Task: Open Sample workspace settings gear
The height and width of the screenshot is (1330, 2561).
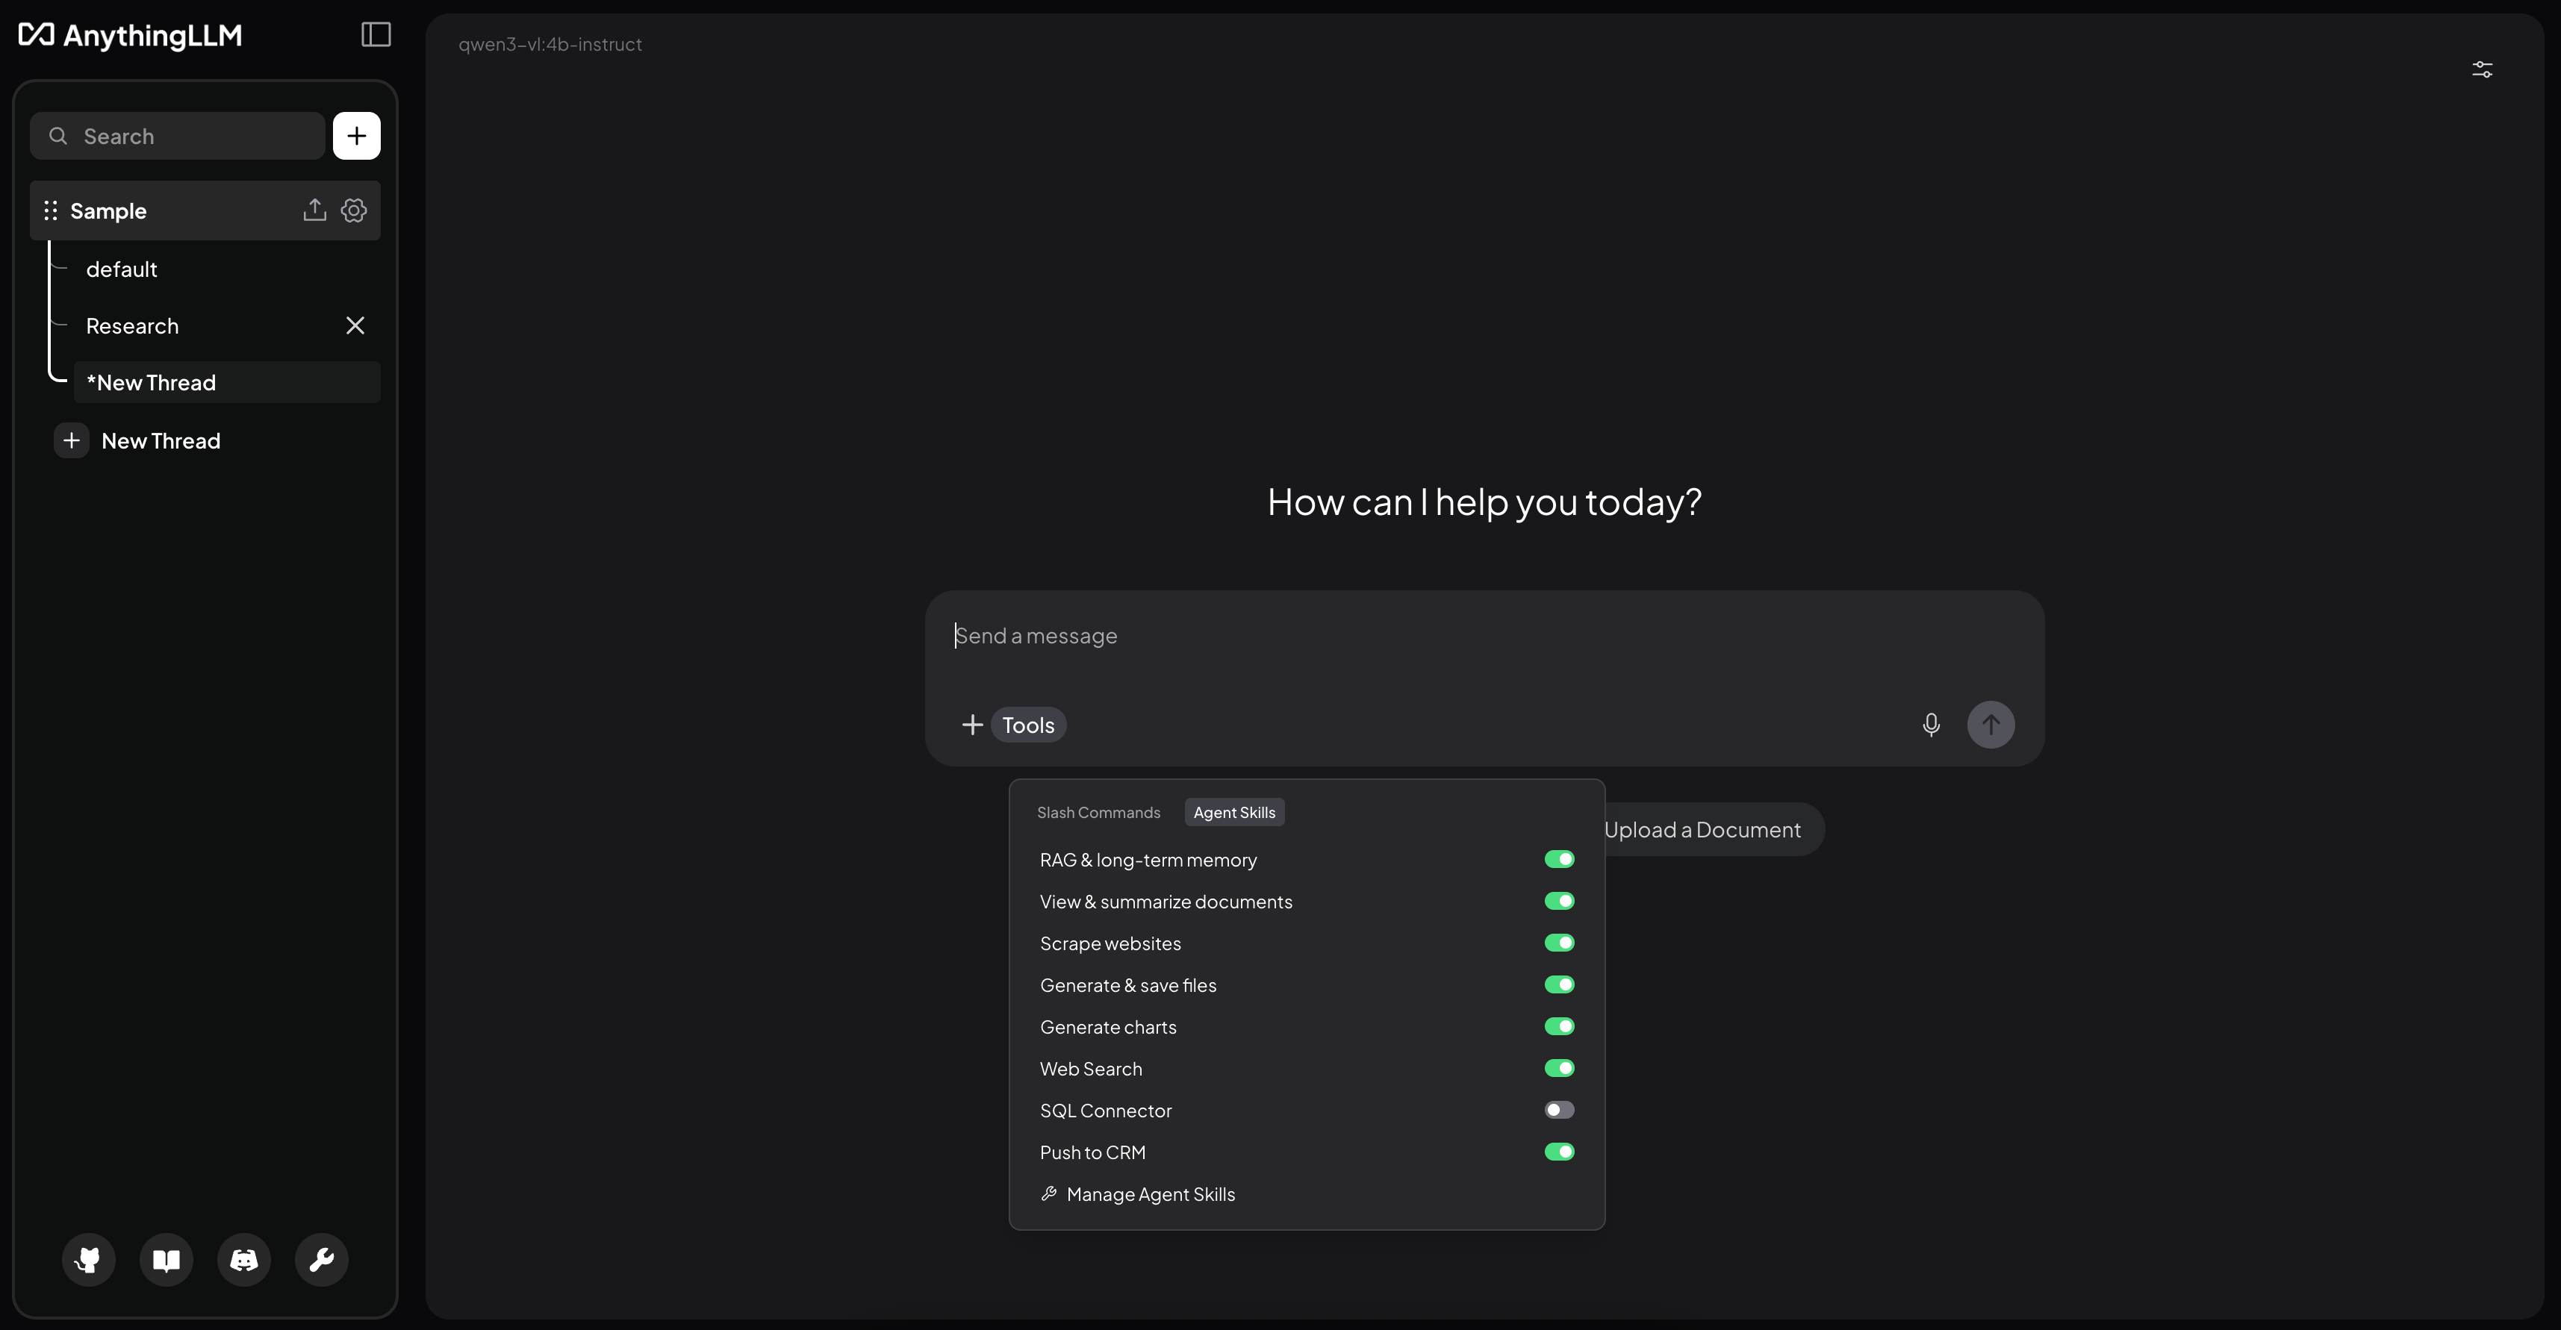Action: pyautogui.click(x=354, y=210)
